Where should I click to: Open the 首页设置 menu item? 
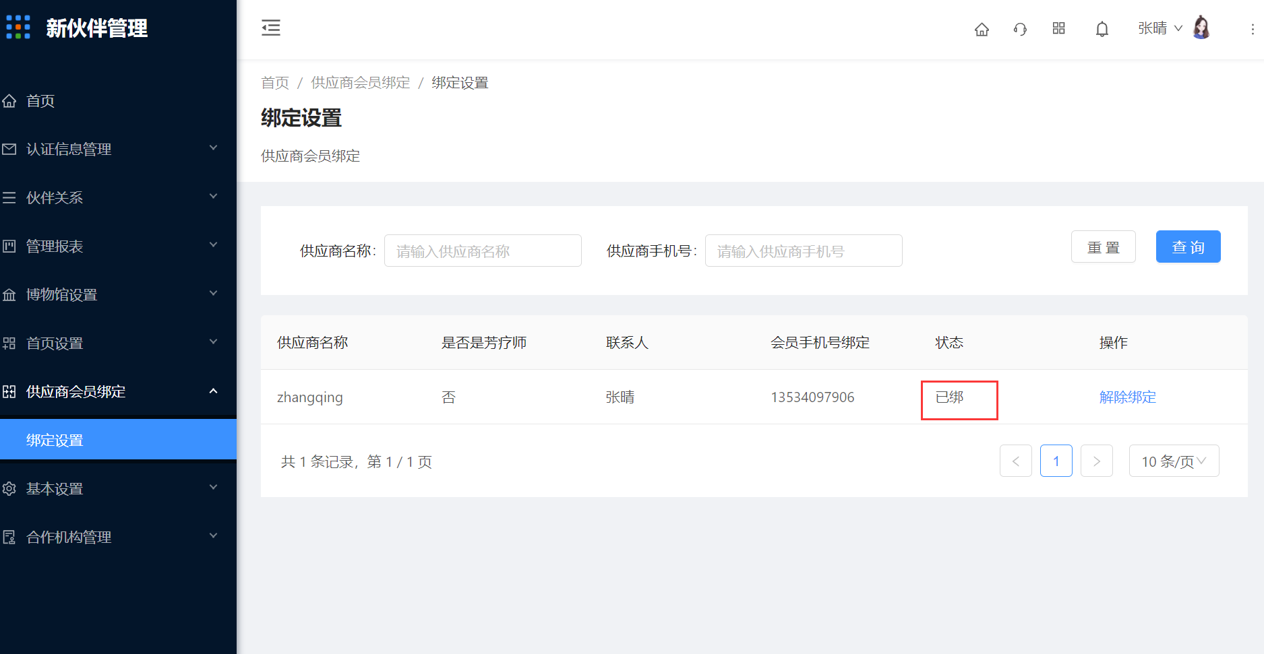[118, 344]
